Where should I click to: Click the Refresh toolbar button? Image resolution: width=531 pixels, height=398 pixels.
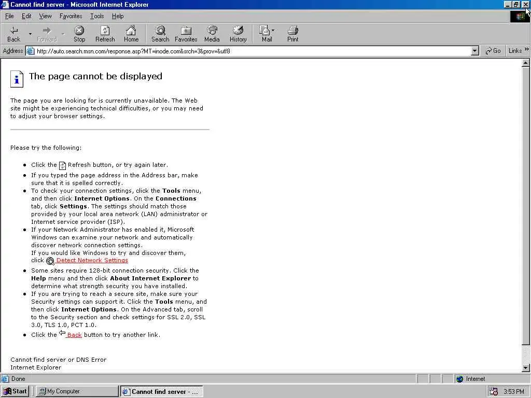tap(105, 34)
